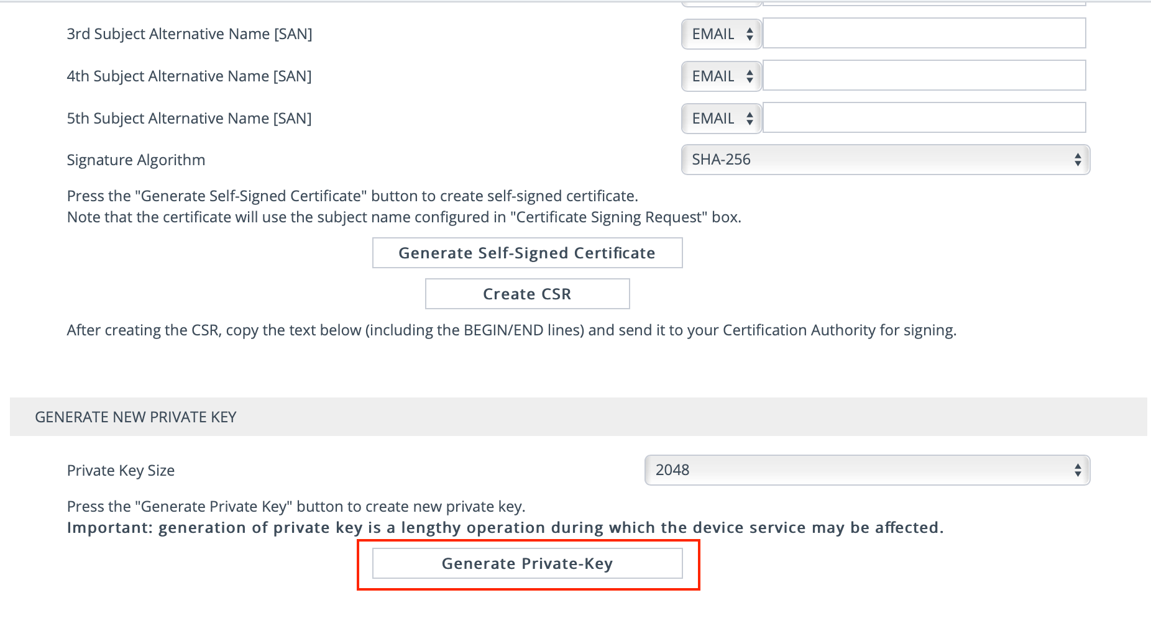Viewport: 1151px width, 626px height.
Task: Click the 3rd Subject Alternative Name text field
Action: [x=924, y=33]
